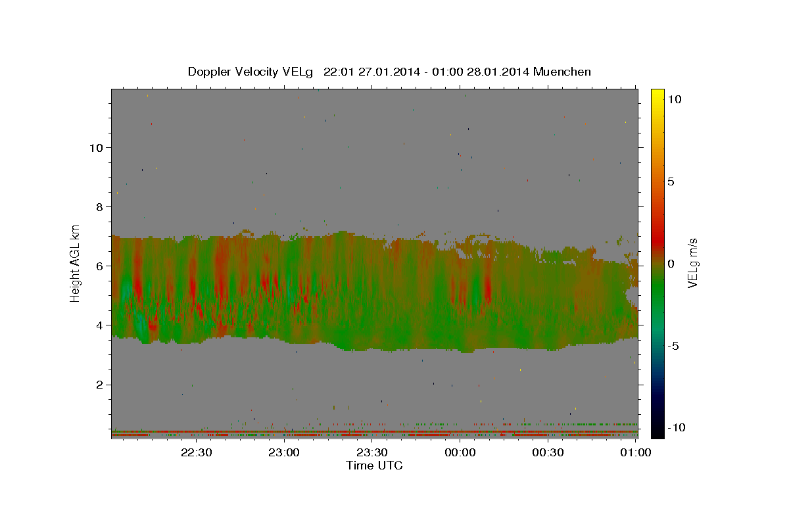
Task: Click the 23:00 time tick label
Action: (x=284, y=452)
